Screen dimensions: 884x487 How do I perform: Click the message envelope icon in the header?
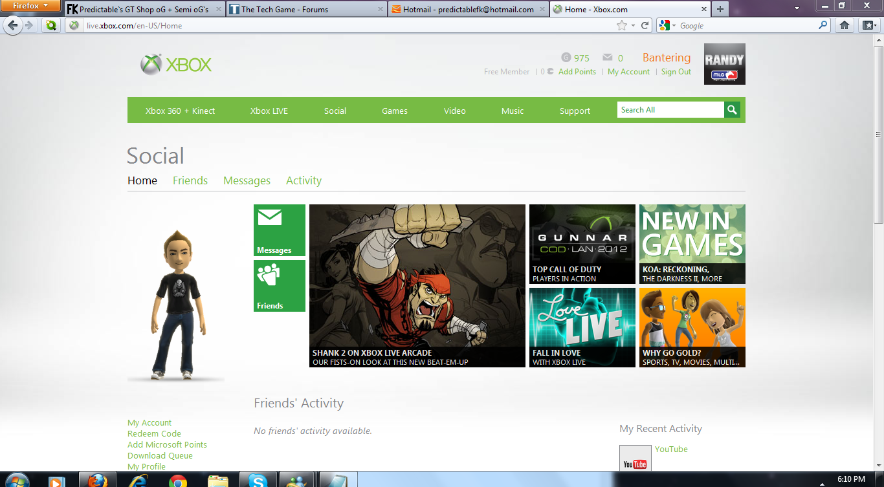(x=607, y=58)
